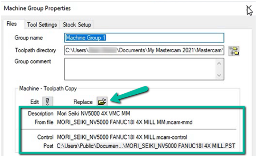The image size is (257, 157).
Task: Click the 'Toolpath directory' label
Action: [35, 50]
